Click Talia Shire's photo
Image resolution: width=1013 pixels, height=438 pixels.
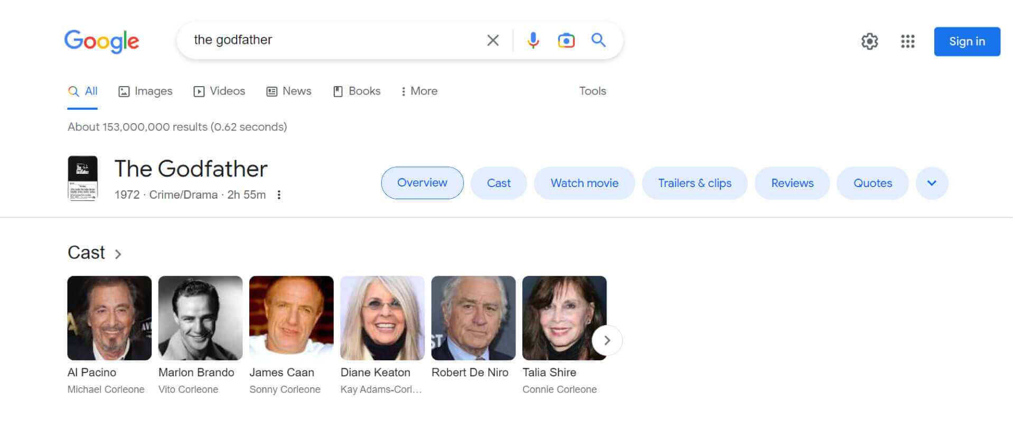tap(565, 318)
